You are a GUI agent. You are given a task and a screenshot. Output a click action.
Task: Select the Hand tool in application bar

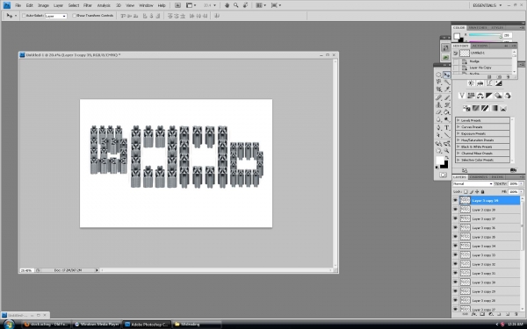[x=227, y=5]
